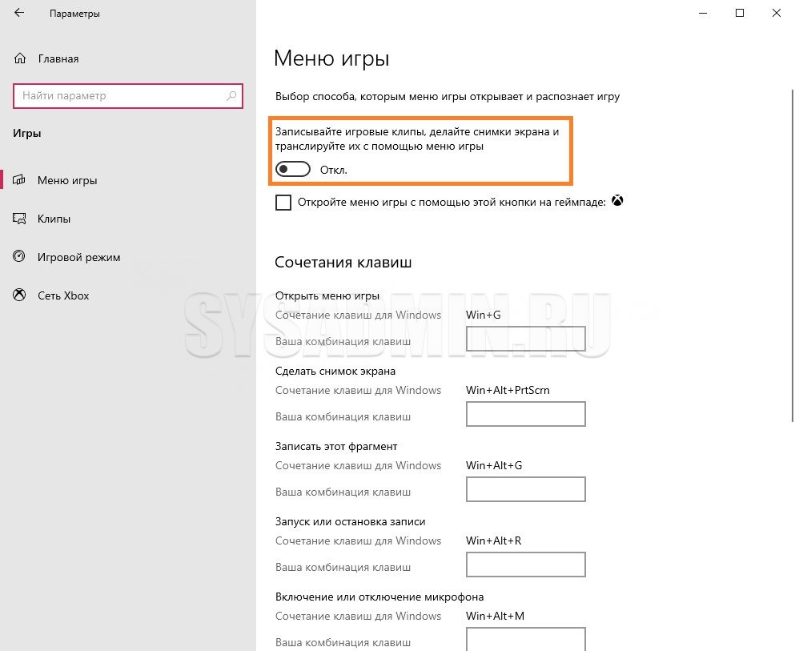795x651 pixels.
Task: Click custom shortcut box for Запуск или остановка записи
Action: click(526, 565)
